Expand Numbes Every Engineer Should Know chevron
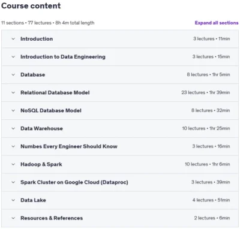Screen dimensions: 240x229 13,146
